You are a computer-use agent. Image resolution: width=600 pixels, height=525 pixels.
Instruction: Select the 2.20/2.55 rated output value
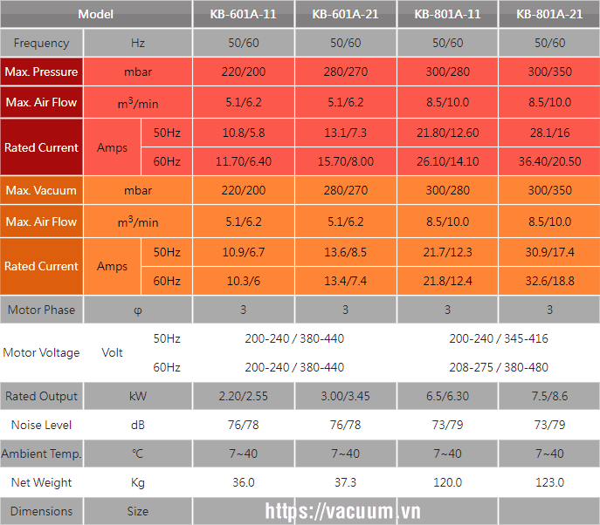point(243,396)
